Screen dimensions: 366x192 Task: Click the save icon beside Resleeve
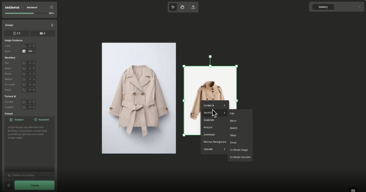pos(52,7)
